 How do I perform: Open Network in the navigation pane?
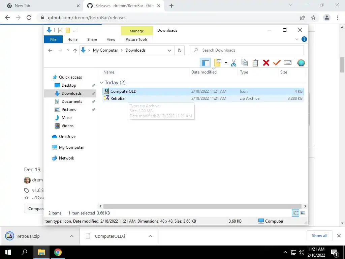click(66, 158)
